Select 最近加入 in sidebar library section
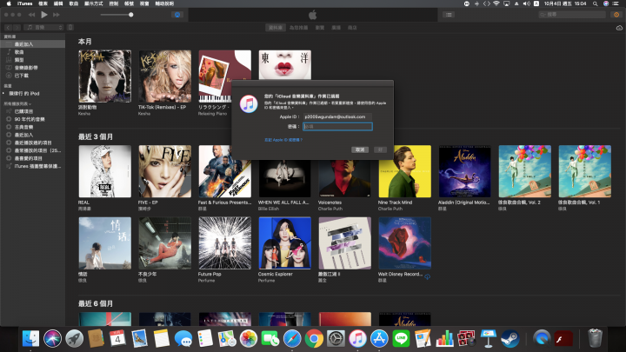 (32, 44)
